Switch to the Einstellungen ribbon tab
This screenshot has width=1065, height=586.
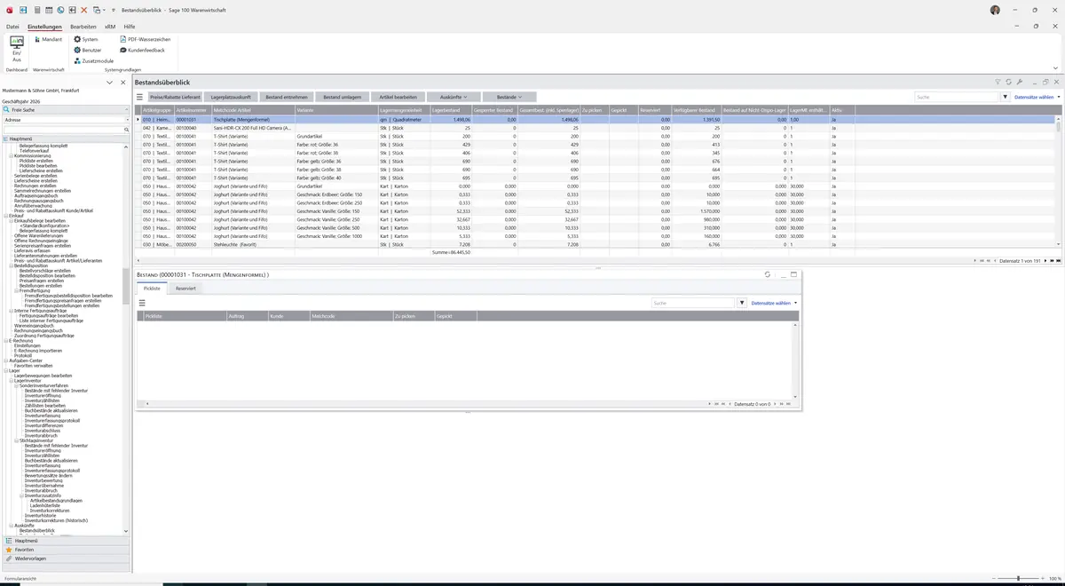[x=44, y=27]
